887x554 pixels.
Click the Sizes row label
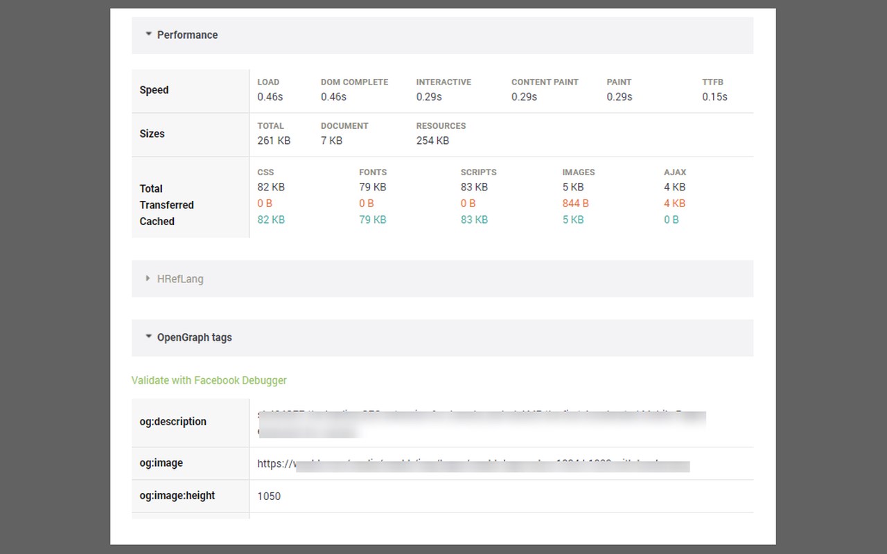[152, 134]
